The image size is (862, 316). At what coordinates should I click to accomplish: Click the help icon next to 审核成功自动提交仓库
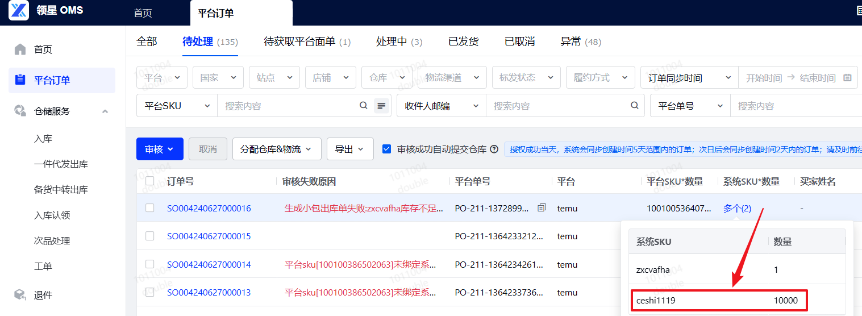(x=494, y=149)
